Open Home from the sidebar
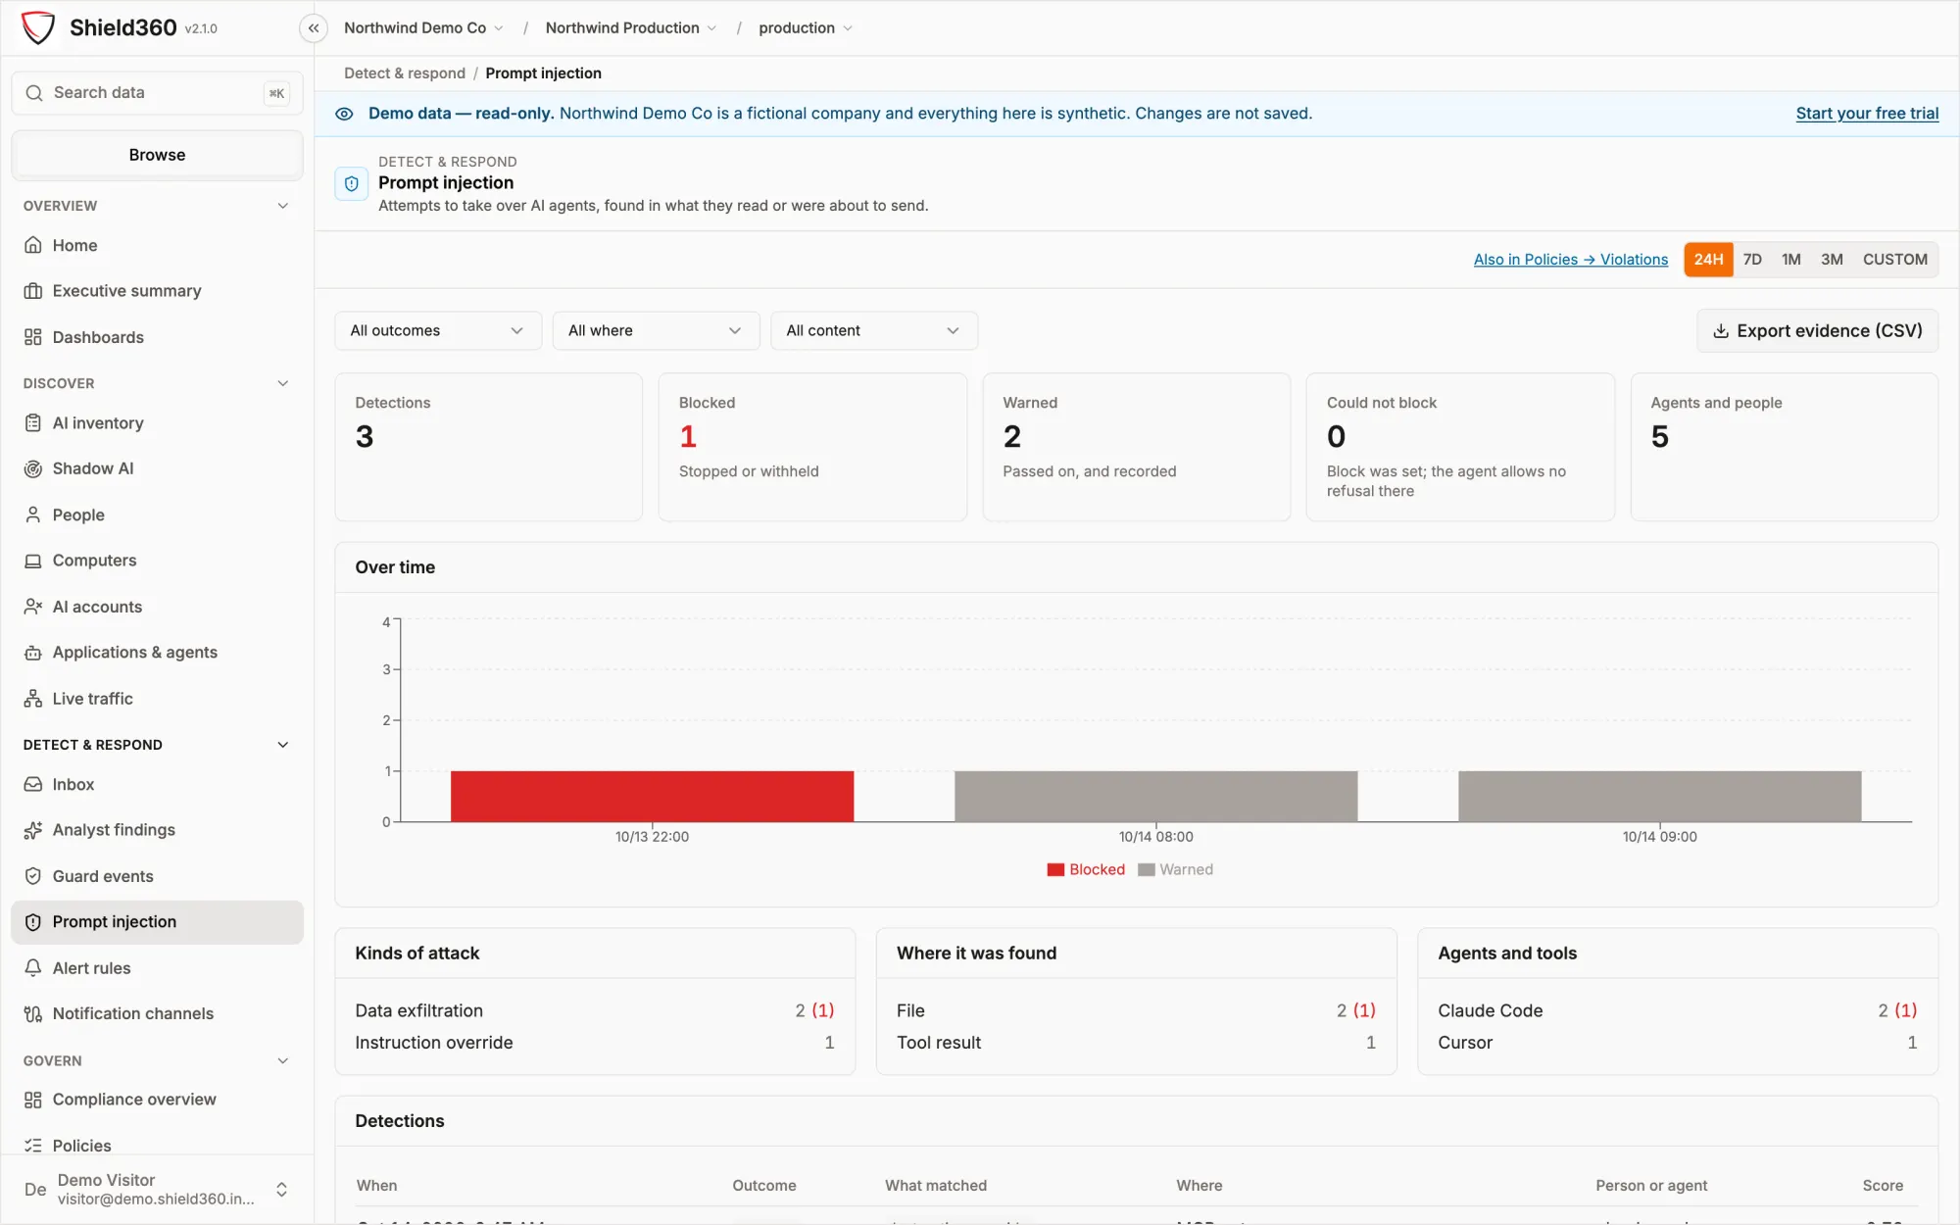1960x1225 pixels. click(157, 245)
